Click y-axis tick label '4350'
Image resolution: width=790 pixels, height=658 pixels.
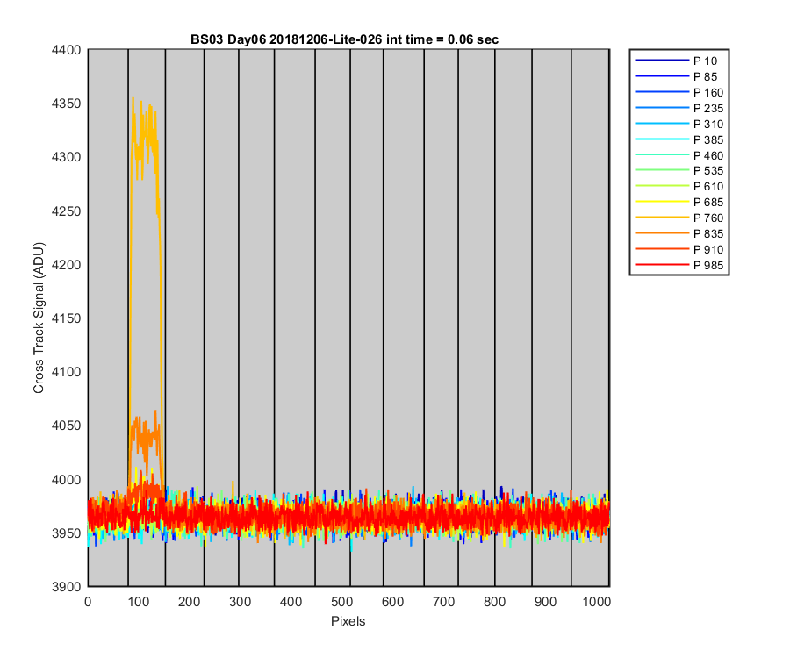coord(66,104)
